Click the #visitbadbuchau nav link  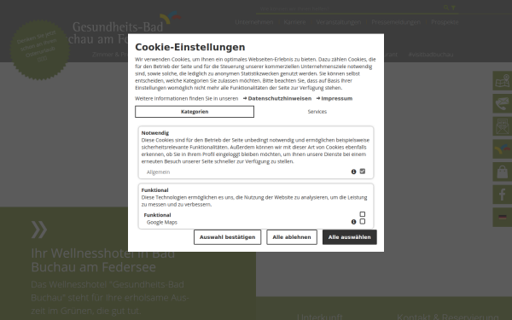[x=431, y=55]
